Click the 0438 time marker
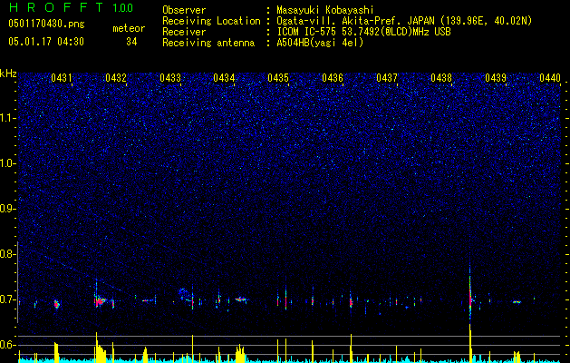This screenshot has width=570, height=363. pos(441,78)
